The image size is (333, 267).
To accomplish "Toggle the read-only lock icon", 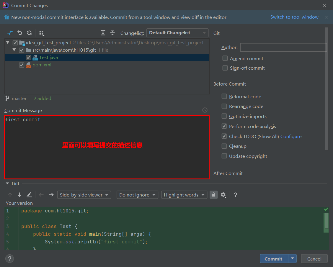I will tap(214, 195).
